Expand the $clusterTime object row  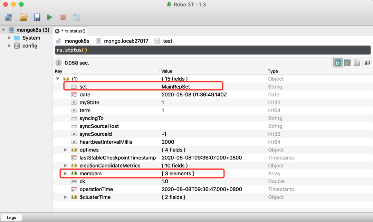pyautogui.click(x=65, y=197)
